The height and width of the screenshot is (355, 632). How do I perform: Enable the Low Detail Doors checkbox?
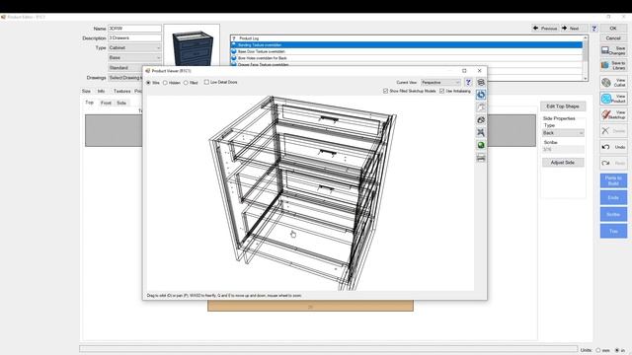[206, 82]
